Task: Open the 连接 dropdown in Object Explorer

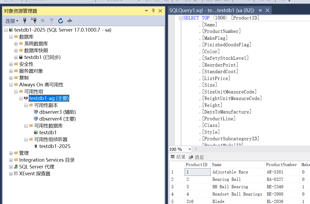Action: point(12,21)
